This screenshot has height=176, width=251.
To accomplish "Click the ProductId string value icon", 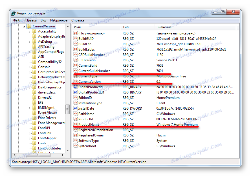I will coord(75,119).
